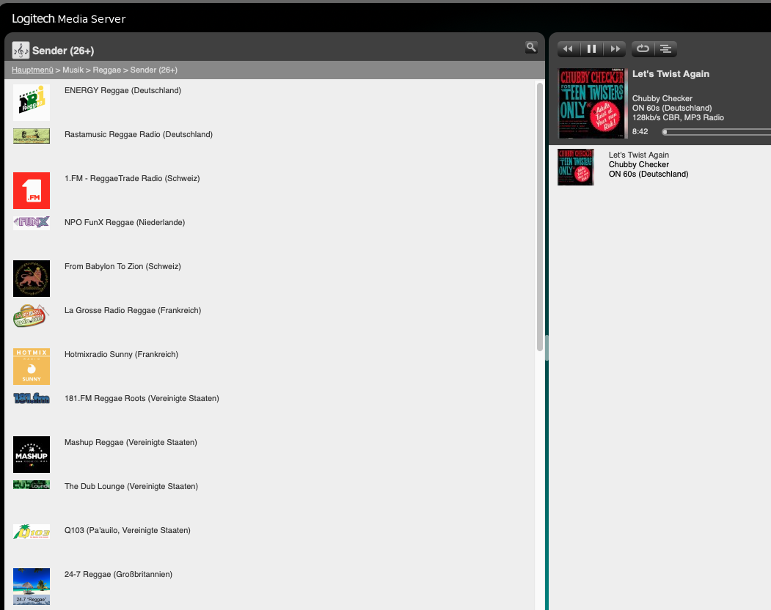Select La Grosse Radio Reggae (Frankreich)
The image size is (771, 610).
pyautogui.click(x=133, y=310)
